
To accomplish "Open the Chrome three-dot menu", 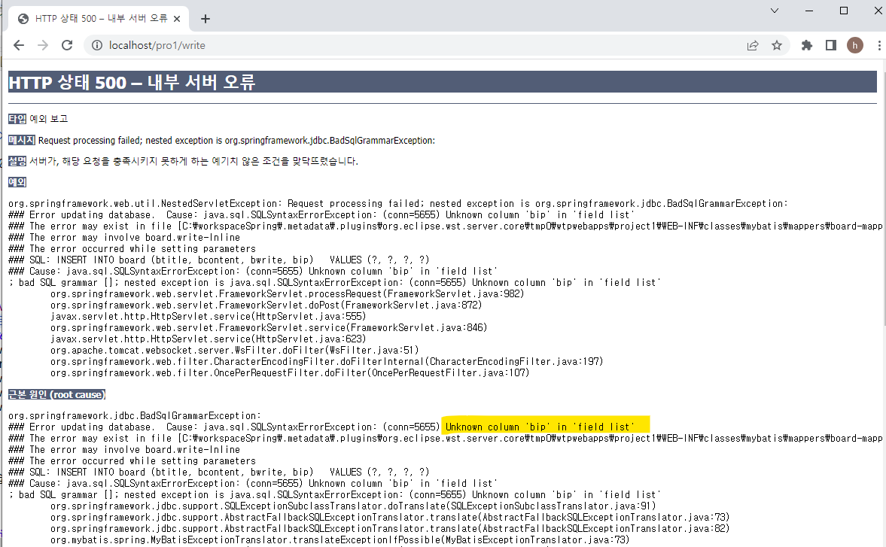I will coord(879,45).
